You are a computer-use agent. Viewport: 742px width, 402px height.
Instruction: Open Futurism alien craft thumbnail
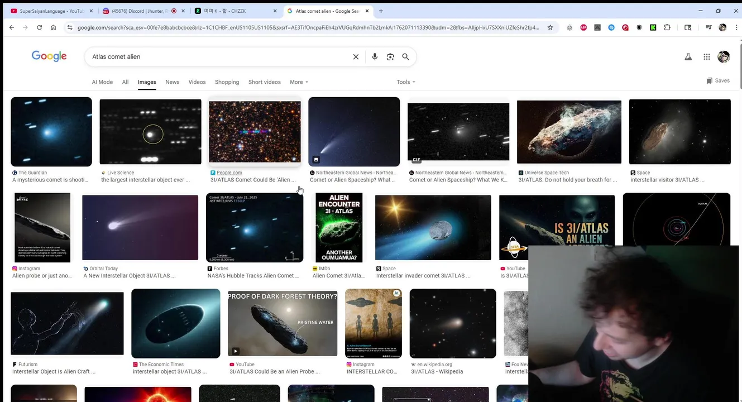click(x=67, y=324)
